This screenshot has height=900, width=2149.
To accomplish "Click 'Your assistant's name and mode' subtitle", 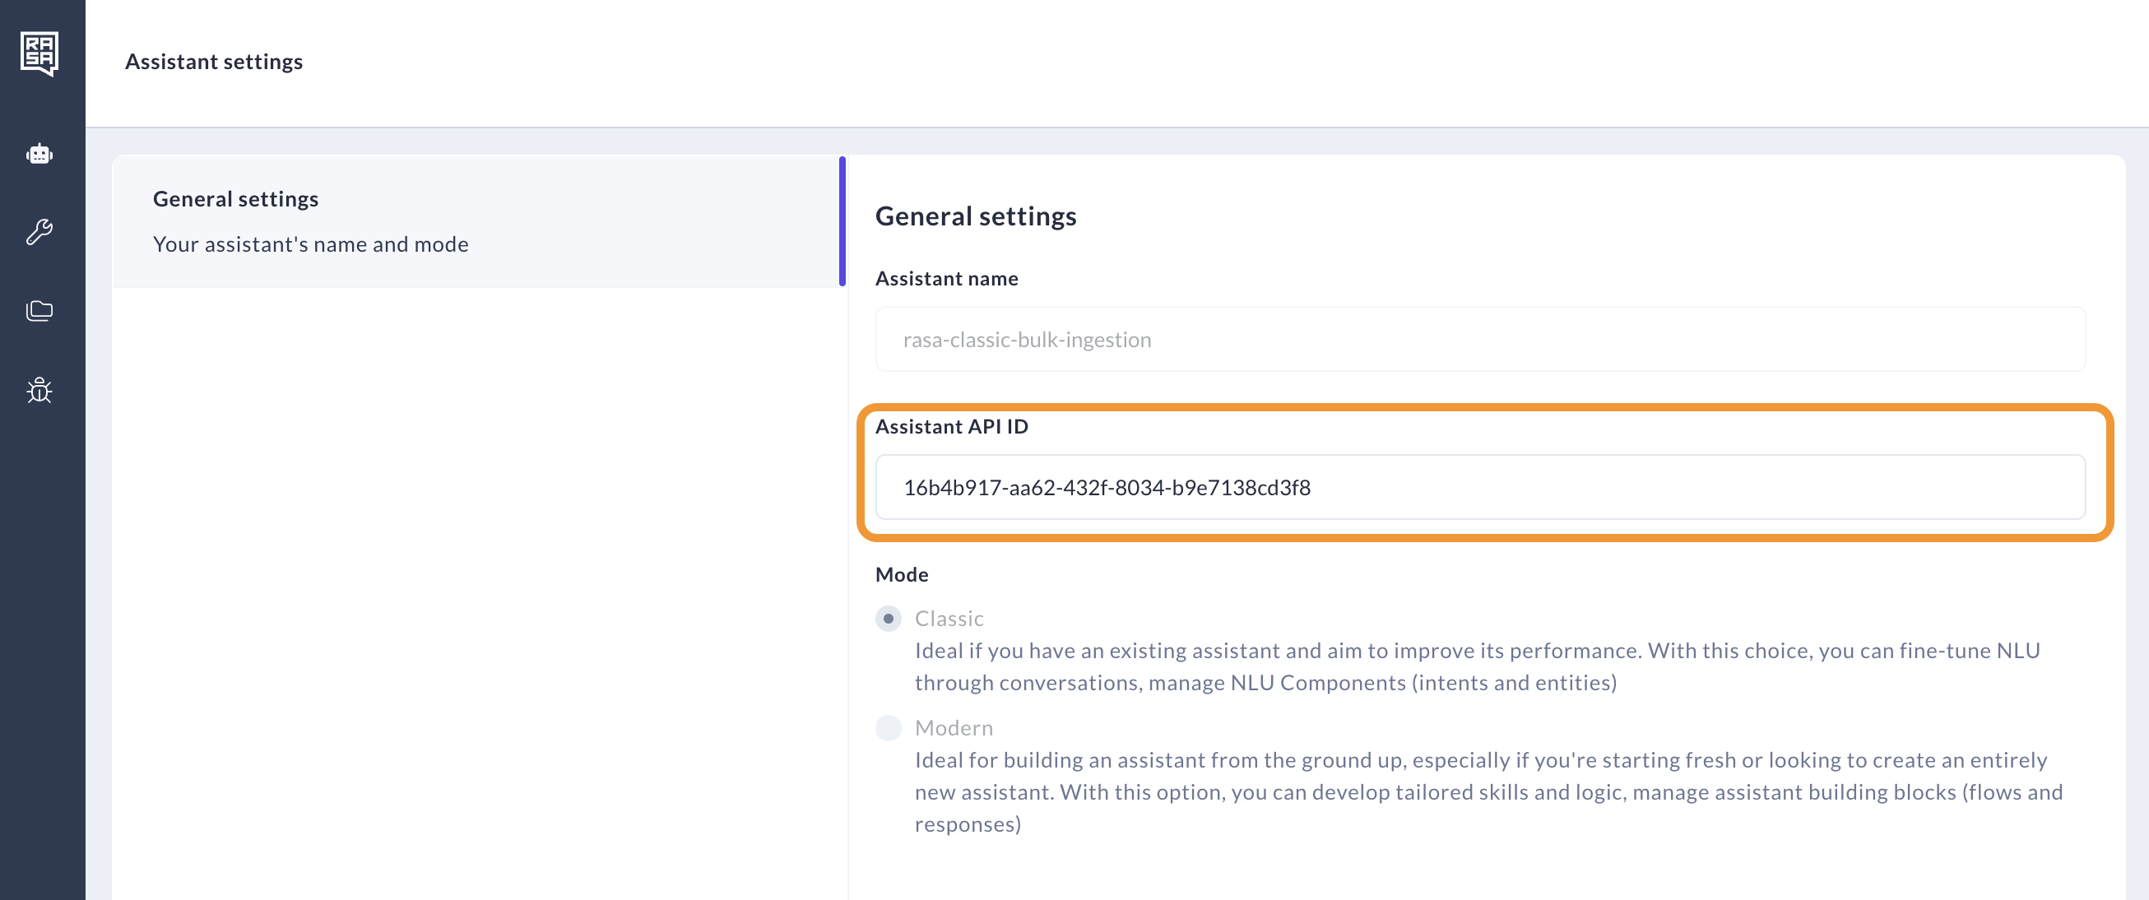I will (x=310, y=244).
